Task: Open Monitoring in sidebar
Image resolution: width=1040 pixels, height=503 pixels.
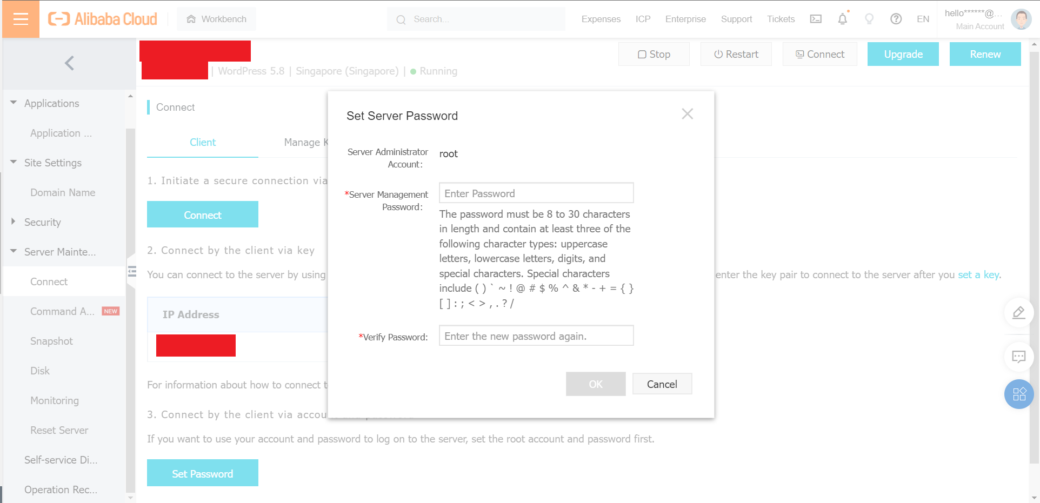Action: [x=55, y=400]
